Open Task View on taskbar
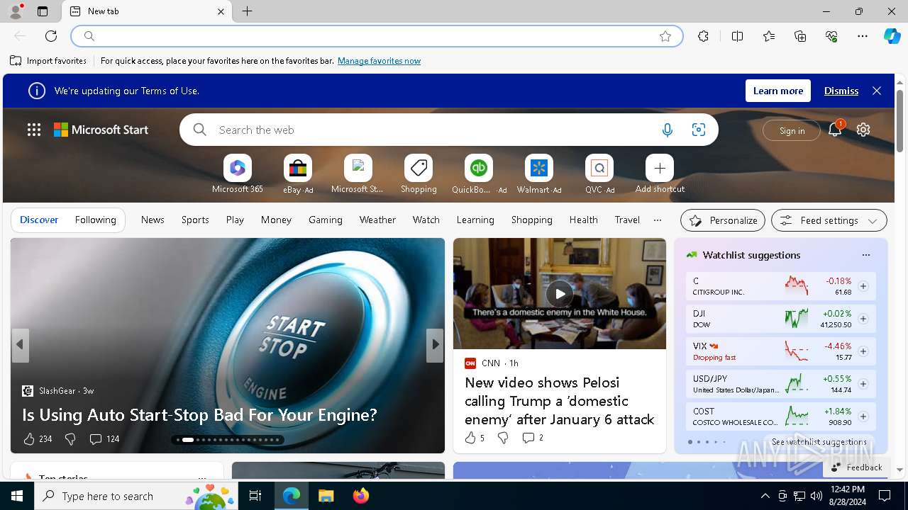The width and height of the screenshot is (908, 510). pyautogui.click(x=255, y=496)
